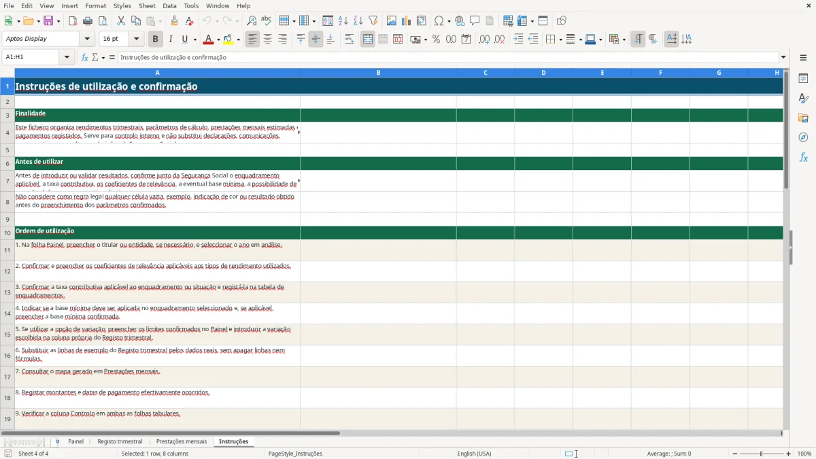This screenshot has height=459, width=816.
Task: Select column B header
Action: pyautogui.click(x=378, y=73)
